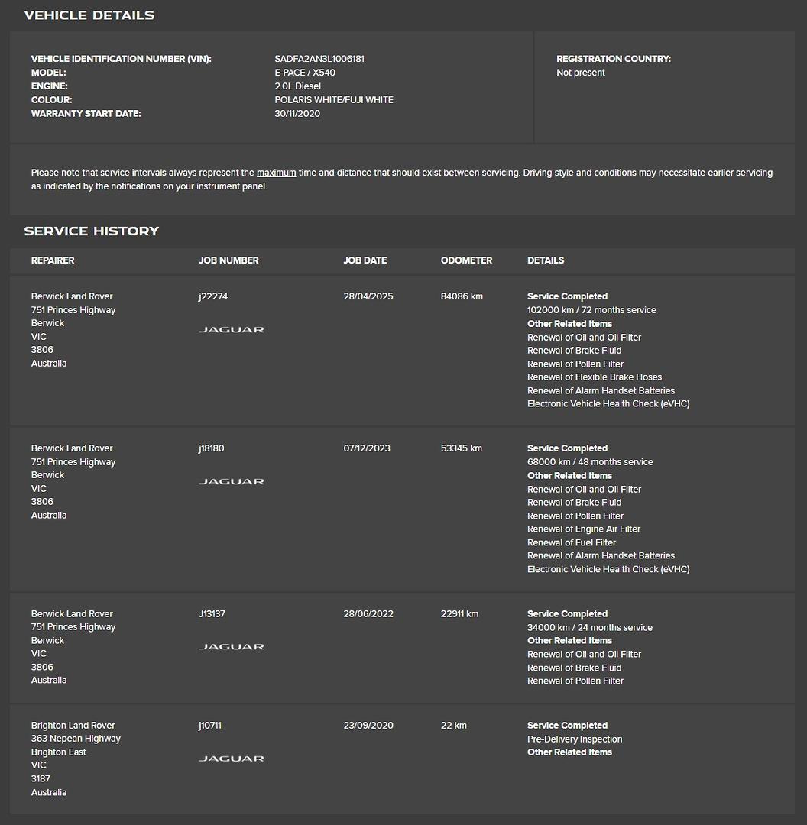The width and height of the screenshot is (807, 825).
Task: Click Renewal of Fuel Filter item
Action: pos(572,542)
